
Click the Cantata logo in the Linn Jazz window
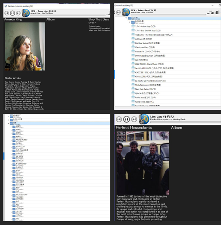pyautogui.click(x=144, y=119)
